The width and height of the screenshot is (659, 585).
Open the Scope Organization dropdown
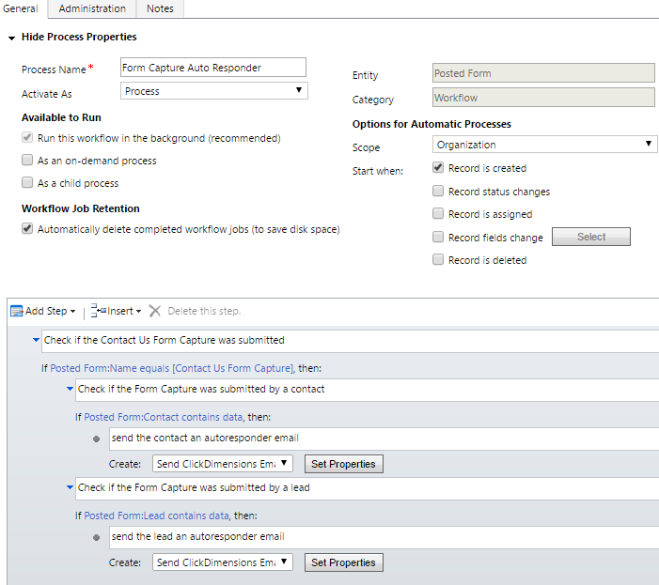coord(544,145)
